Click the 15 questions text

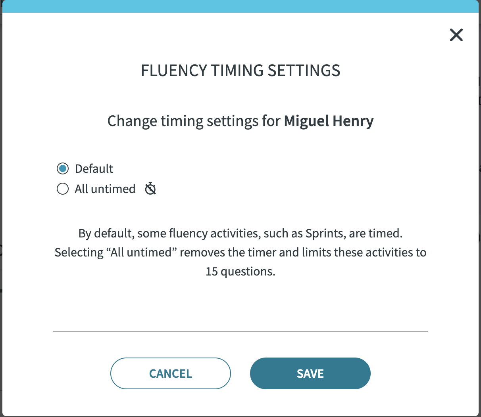tap(240, 271)
